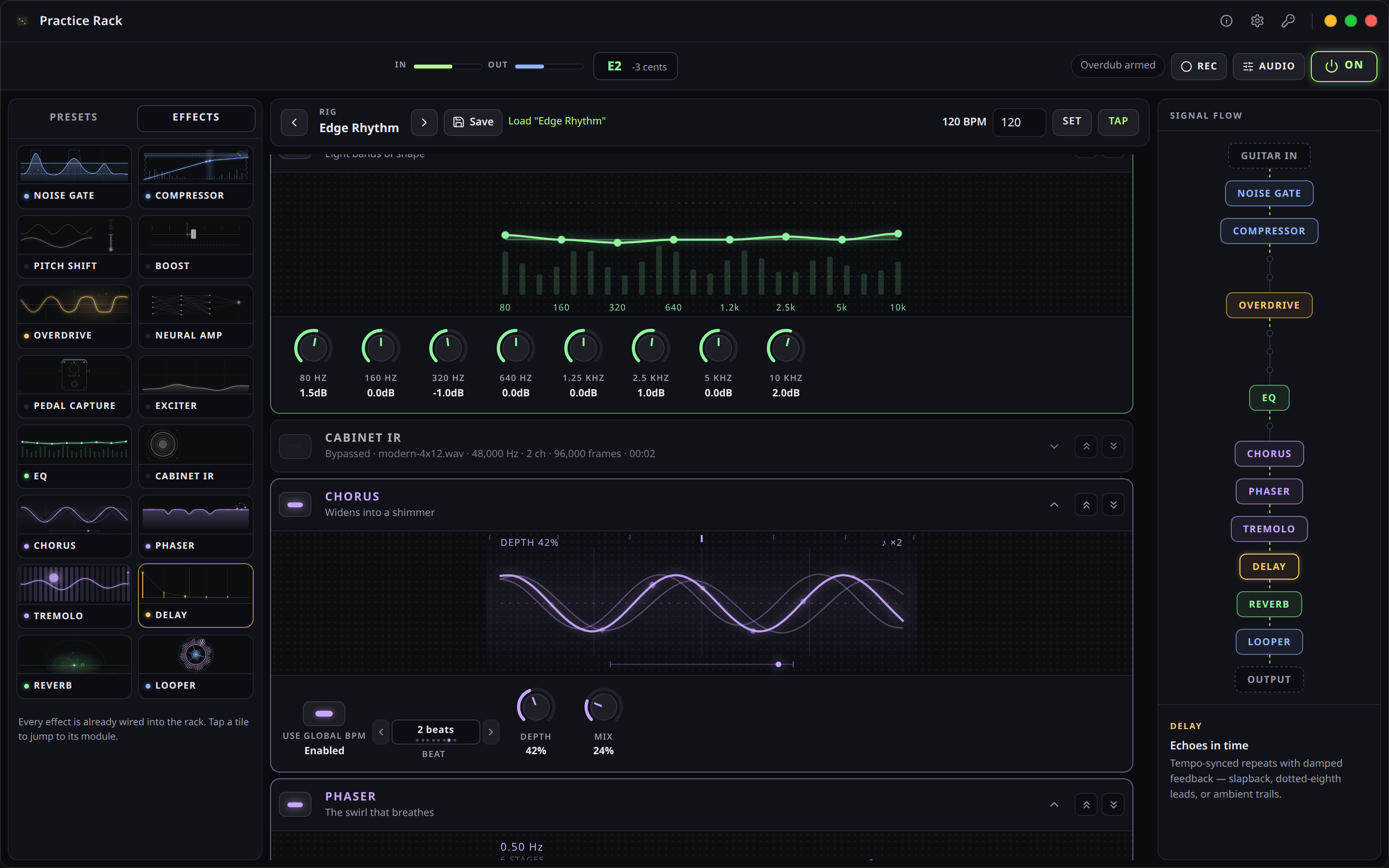This screenshot has width=1389, height=868.
Task: Jump to the Boost effect tile
Action: [x=196, y=247]
